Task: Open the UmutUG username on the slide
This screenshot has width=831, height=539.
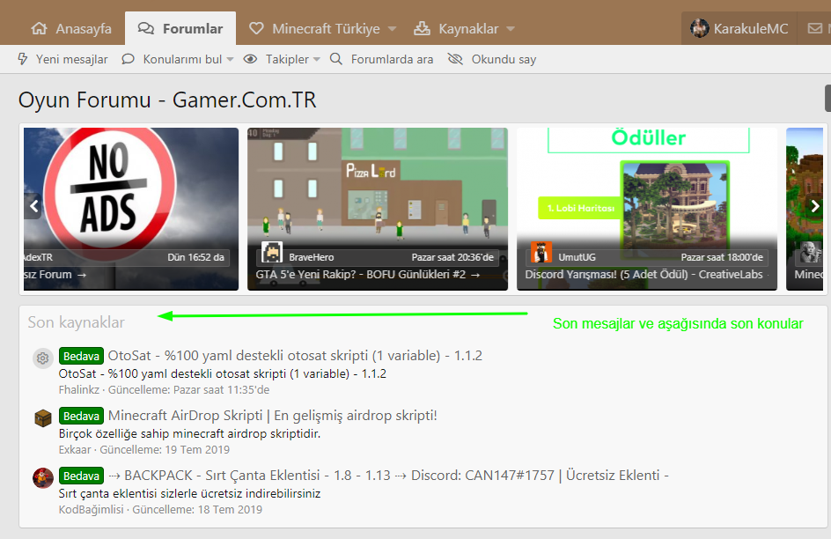Action: tap(577, 257)
